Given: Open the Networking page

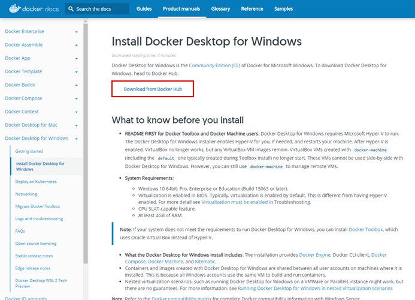Looking at the screenshot, I should tap(26, 194).
